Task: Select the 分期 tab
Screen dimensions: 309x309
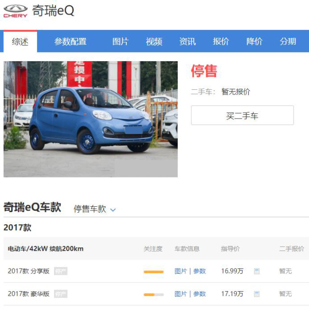Action: (x=288, y=41)
